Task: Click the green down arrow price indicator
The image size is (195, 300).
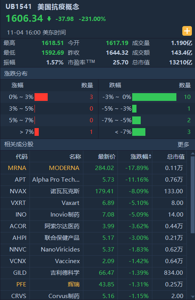Action: click(x=49, y=19)
